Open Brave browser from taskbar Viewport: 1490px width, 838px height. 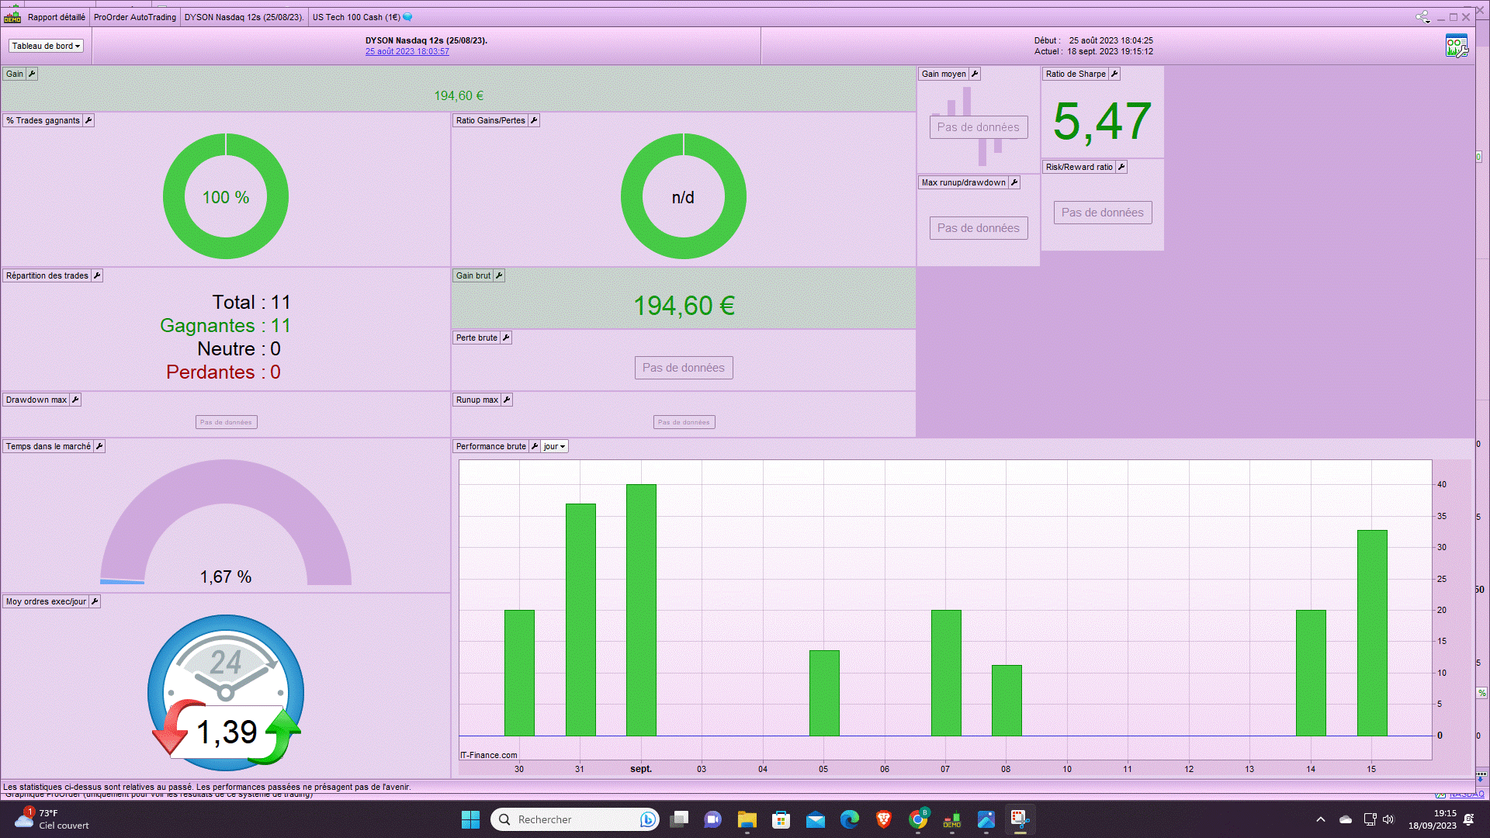pos(883,819)
